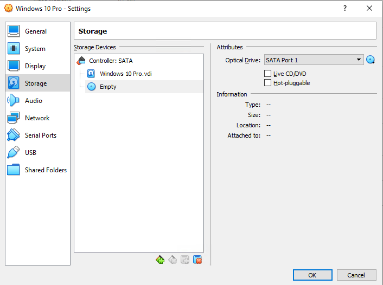Click the General monitor icon
This screenshot has width=383, height=285.
14,31
